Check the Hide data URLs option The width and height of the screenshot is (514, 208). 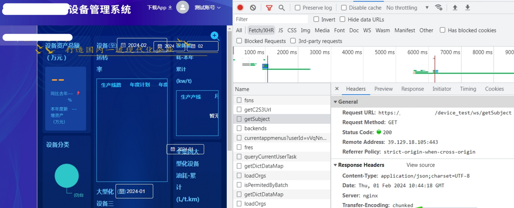tap(343, 19)
